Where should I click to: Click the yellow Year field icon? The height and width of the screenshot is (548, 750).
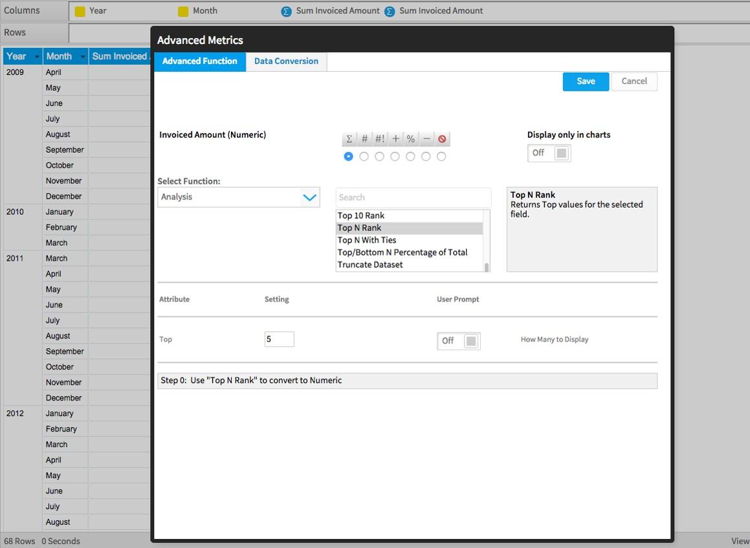[x=80, y=11]
